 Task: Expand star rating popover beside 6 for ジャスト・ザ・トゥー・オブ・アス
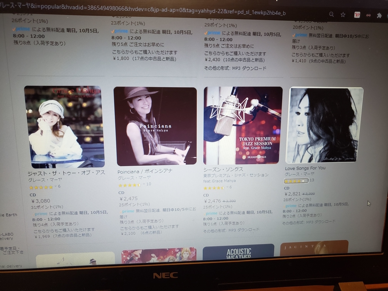click(x=55, y=187)
